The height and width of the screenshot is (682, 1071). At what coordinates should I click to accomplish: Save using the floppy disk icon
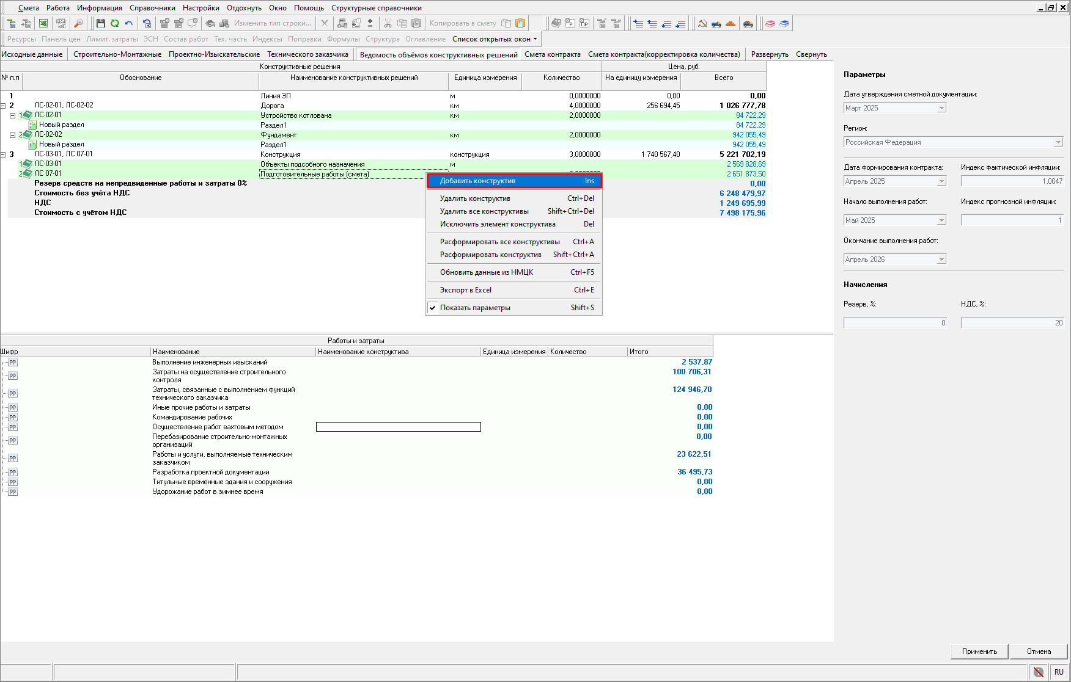101,23
